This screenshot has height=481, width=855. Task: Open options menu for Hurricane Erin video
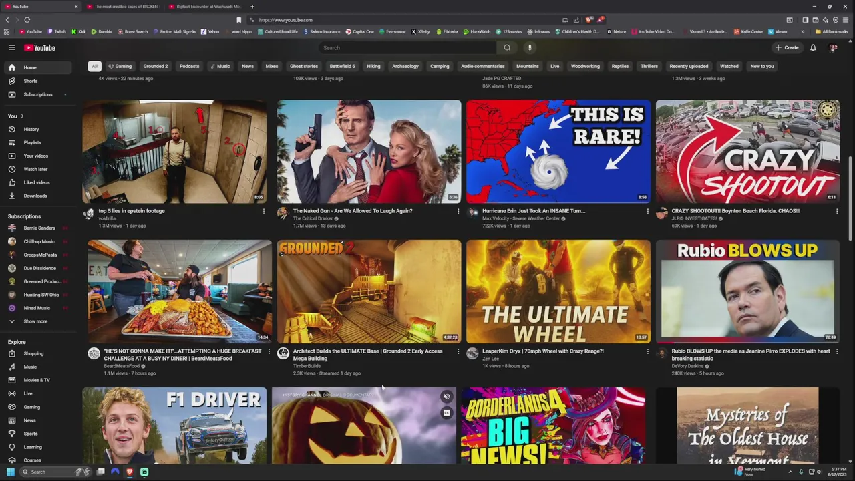click(647, 212)
